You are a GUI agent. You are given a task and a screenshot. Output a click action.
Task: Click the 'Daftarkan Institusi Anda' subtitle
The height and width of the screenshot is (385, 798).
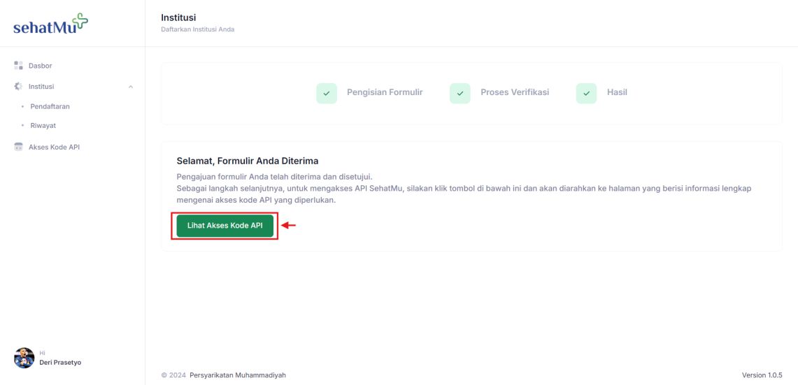[197, 29]
